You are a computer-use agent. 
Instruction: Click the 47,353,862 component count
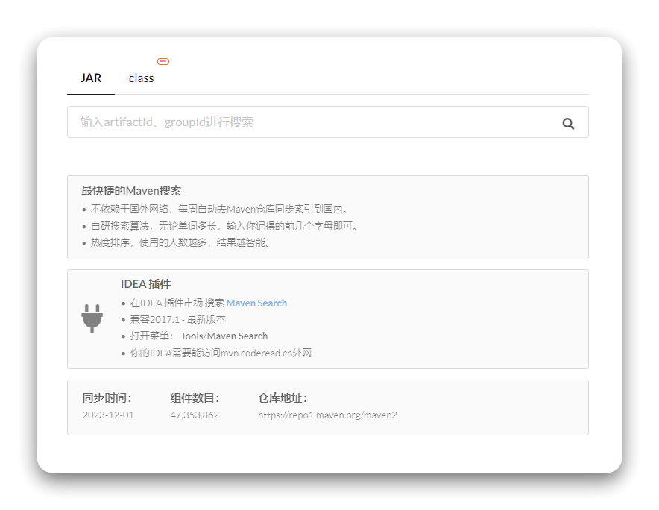point(193,415)
